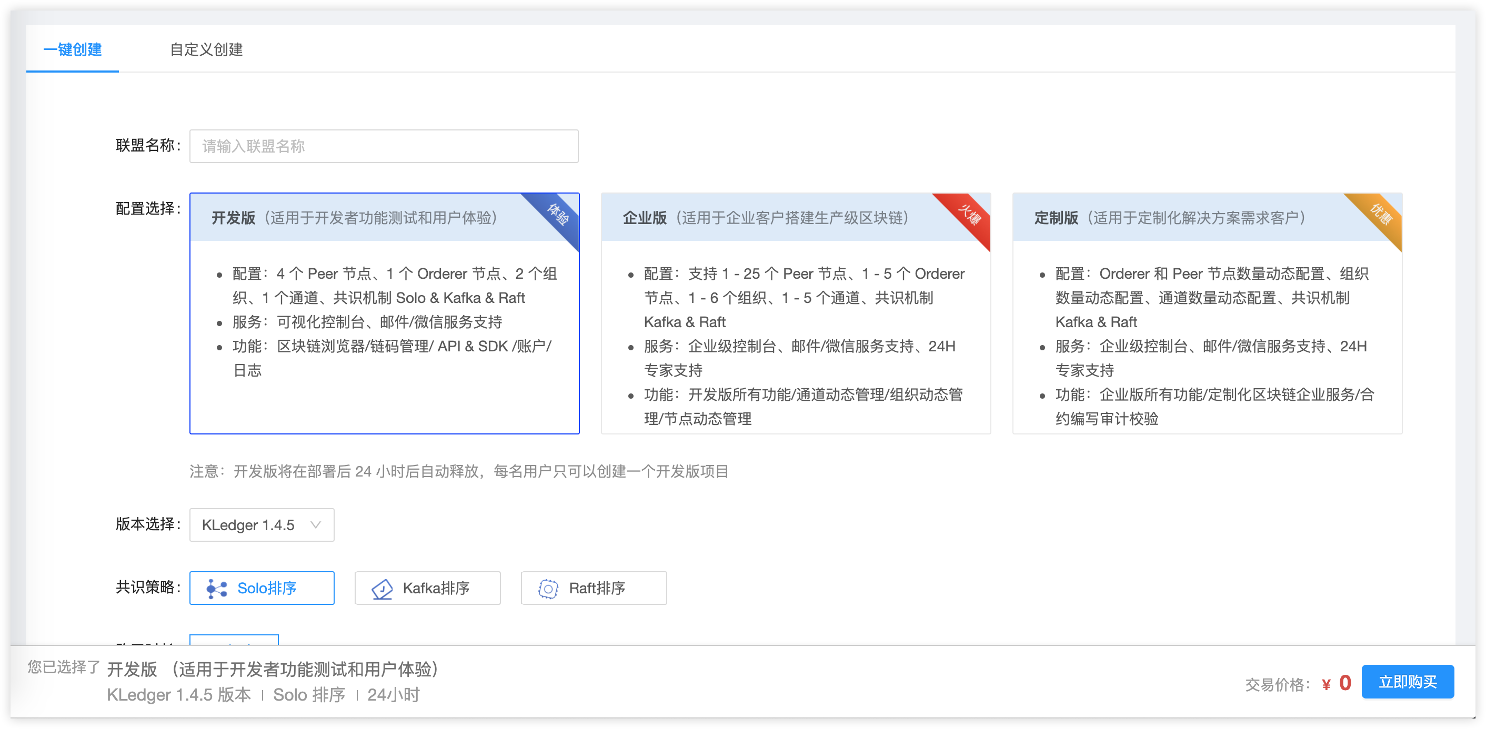Click 企业版 bullet 配置：支持 1 - 25 个 Peer
The width and height of the screenshot is (1486, 729).
coord(804,298)
